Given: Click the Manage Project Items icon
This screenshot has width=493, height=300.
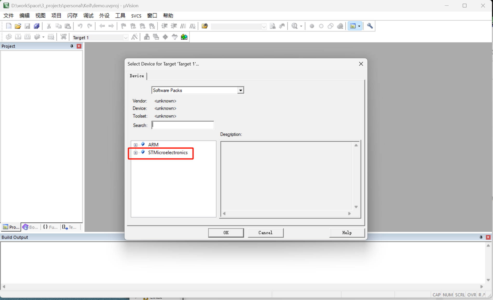Looking at the screenshot, I should tap(147, 37).
